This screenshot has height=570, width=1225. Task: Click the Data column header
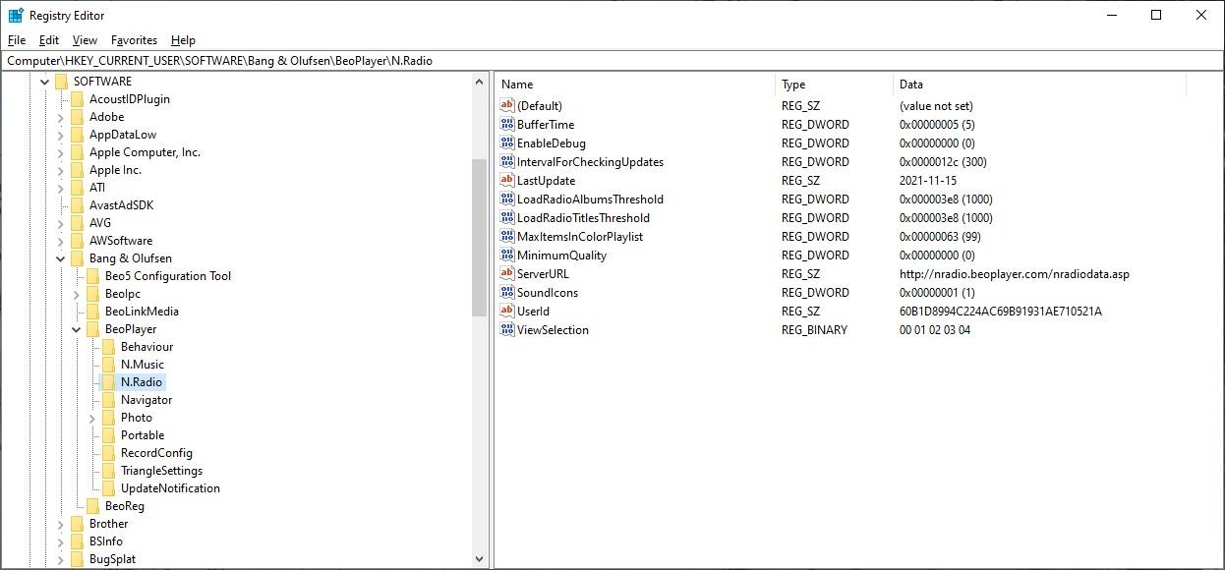[1039, 85]
